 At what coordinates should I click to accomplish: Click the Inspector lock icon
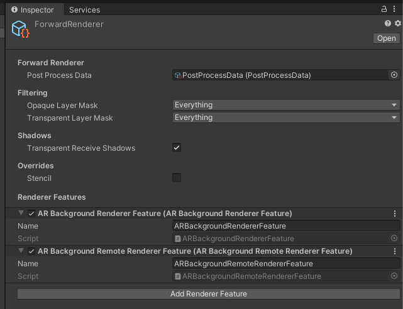tap(385, 9)
